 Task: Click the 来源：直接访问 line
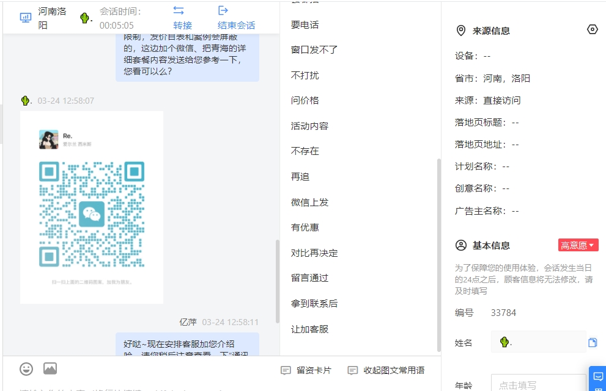[x=488, y=100]
